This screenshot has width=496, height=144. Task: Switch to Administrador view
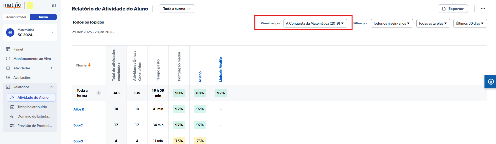(16, 17)
